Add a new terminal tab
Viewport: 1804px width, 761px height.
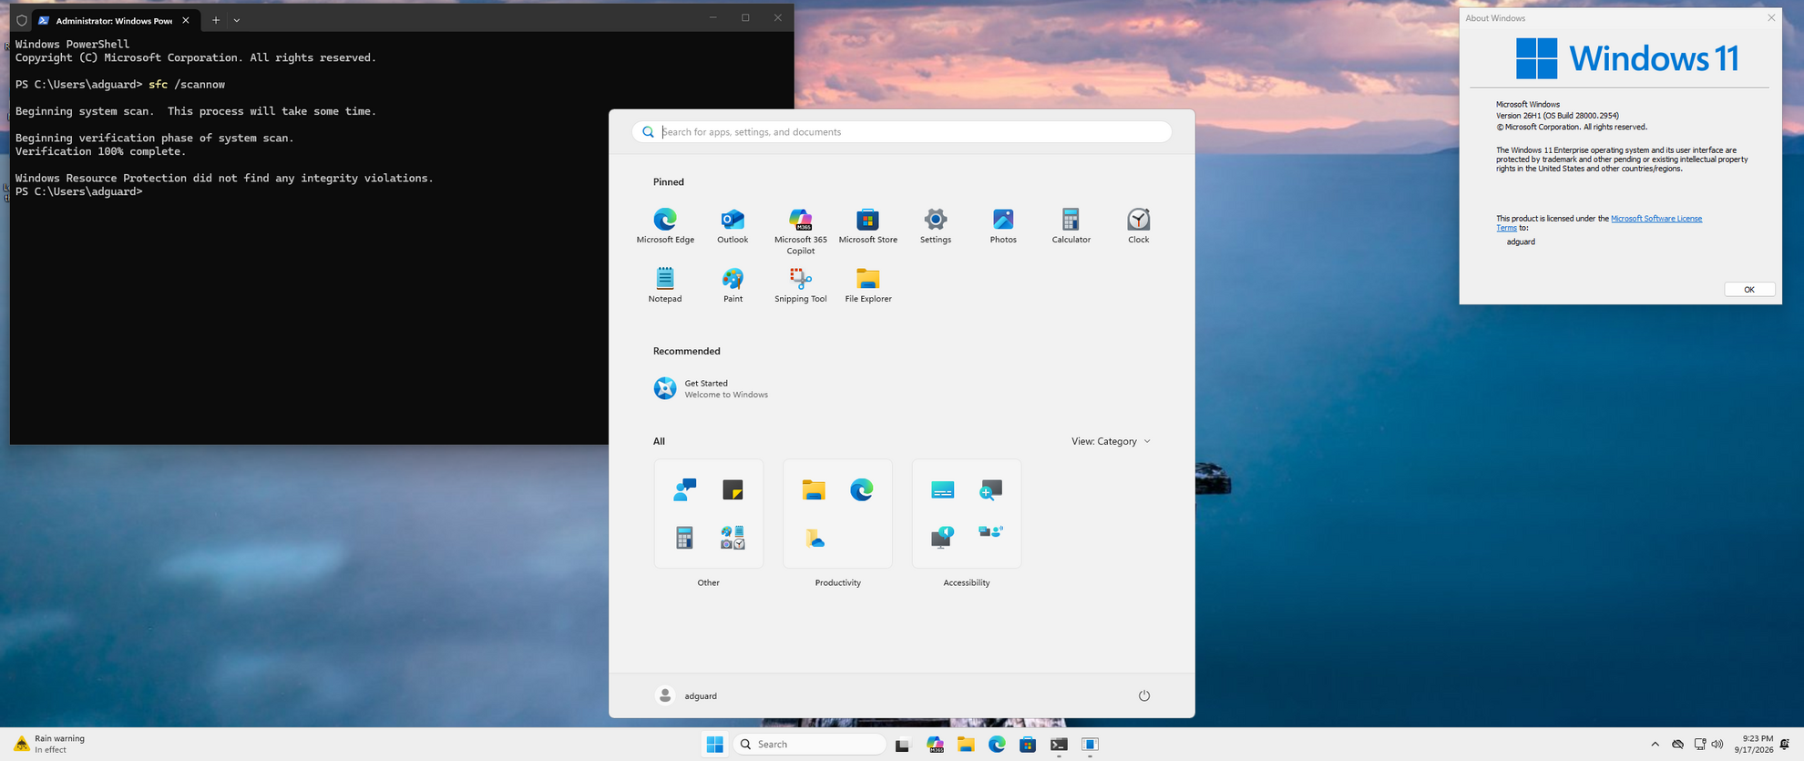(x=216, y=20)
